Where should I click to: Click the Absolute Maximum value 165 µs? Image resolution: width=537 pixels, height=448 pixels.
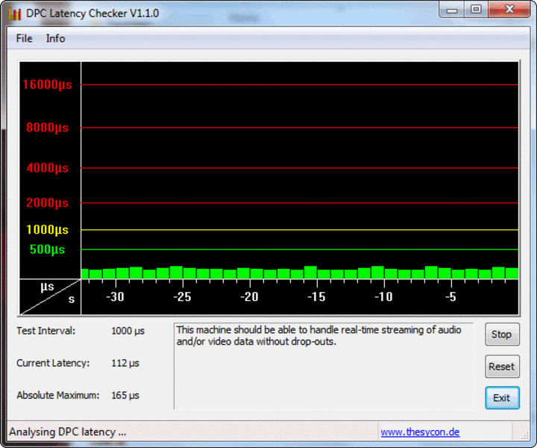coord(125,395)
